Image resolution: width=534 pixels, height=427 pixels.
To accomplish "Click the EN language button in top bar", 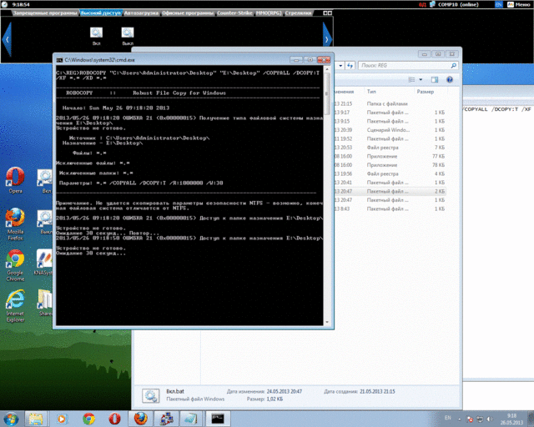I will [x=499, y=4].
